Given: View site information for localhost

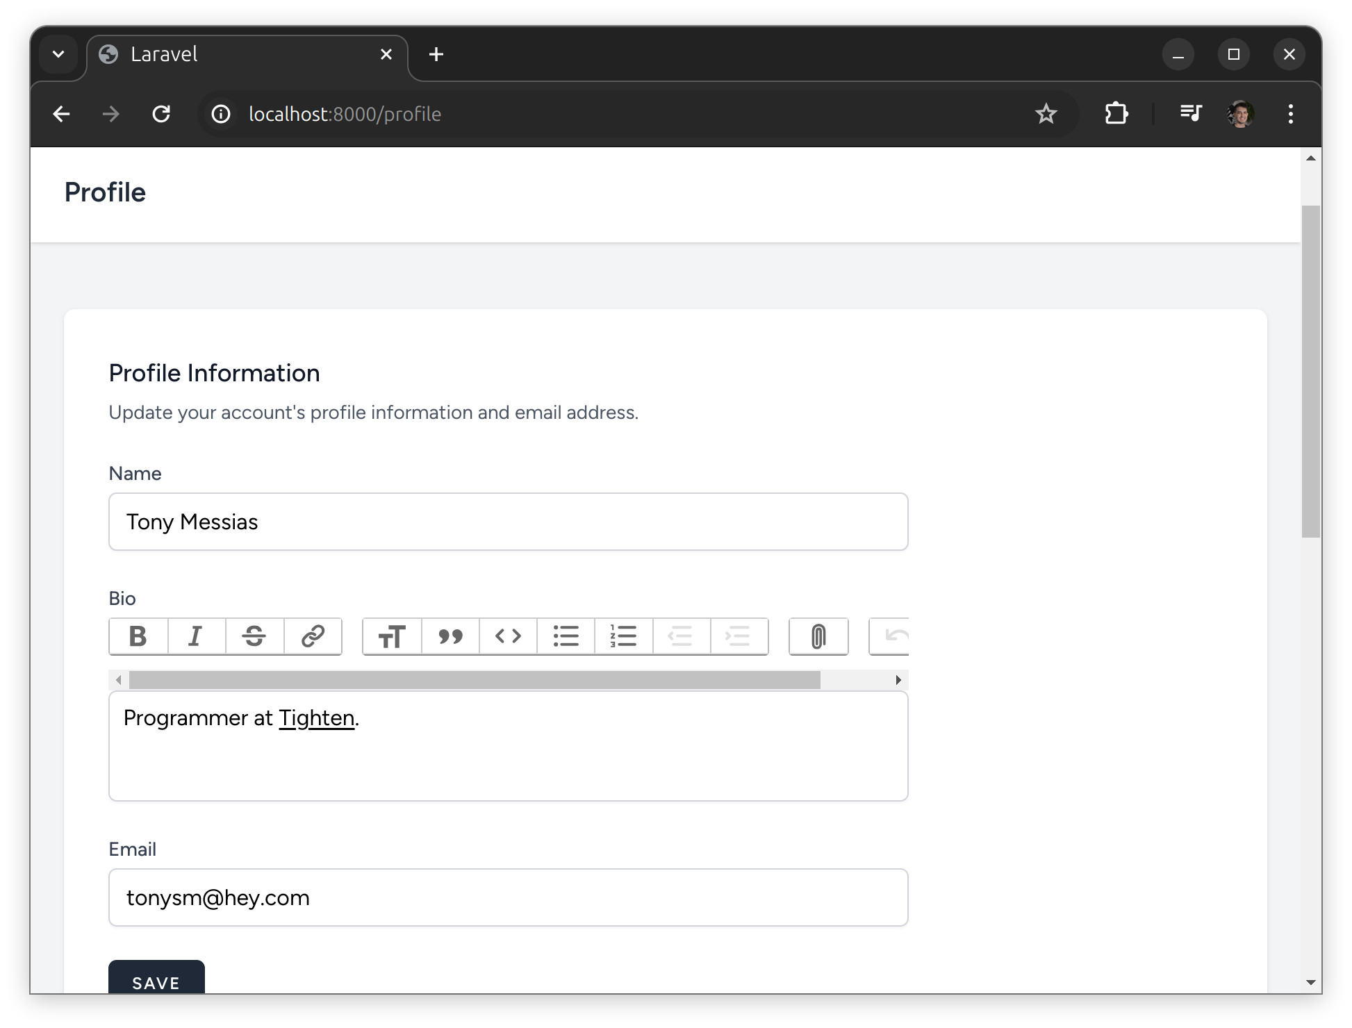Looking at the screenshot, I should (x=221, y=114).
